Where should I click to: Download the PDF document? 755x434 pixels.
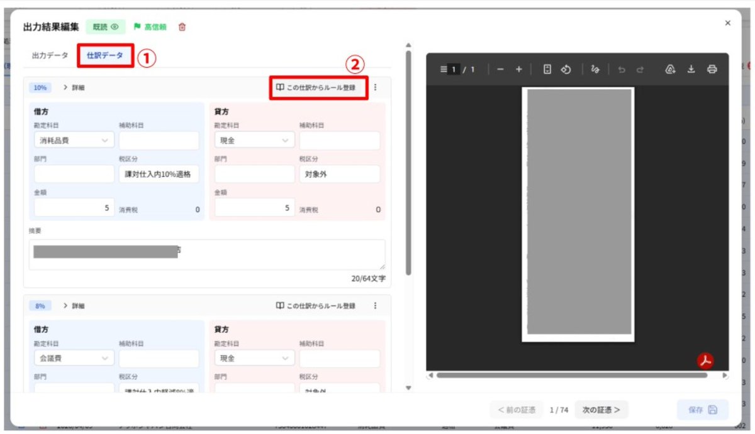pyautogui.click(x=691, y=70)
